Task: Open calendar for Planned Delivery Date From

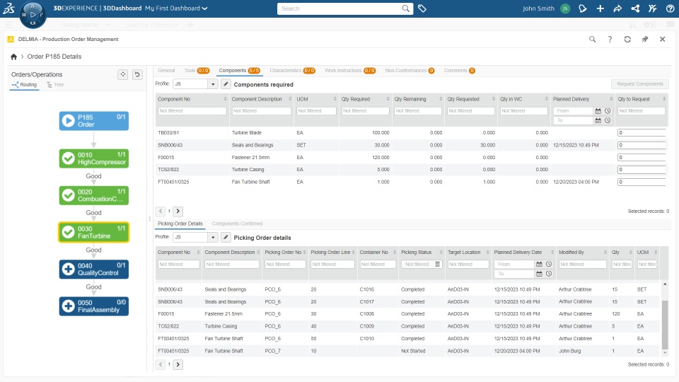Action: pos(539,264)
